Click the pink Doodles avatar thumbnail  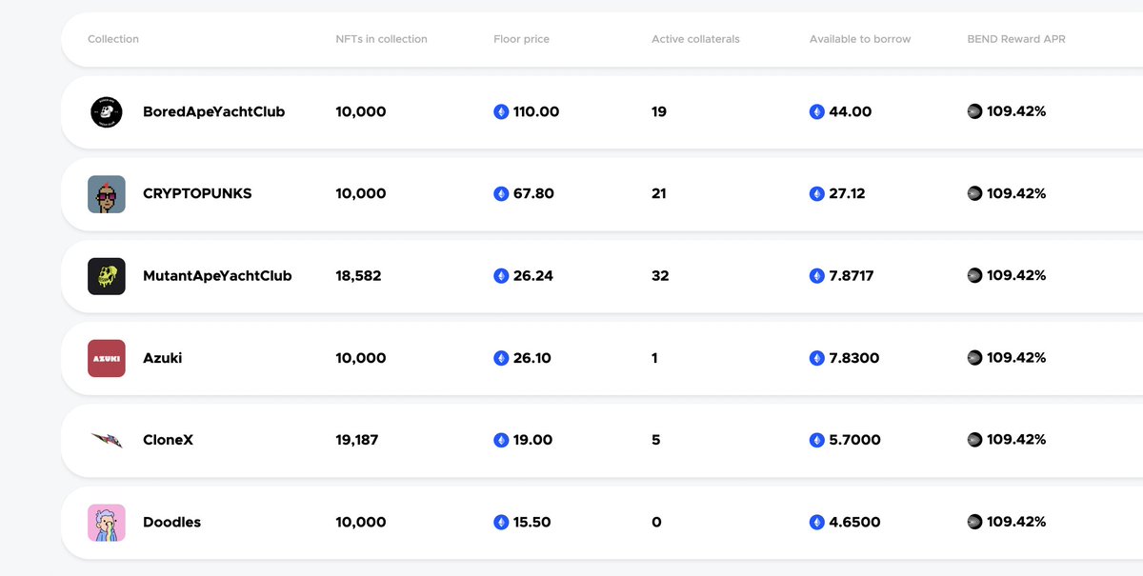pyautogui.click(x=107, y=522)
